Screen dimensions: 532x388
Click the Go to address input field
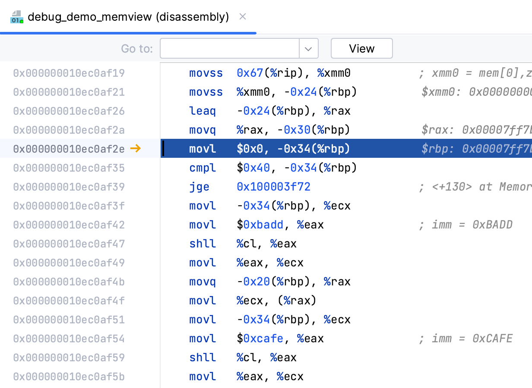tap(229, 48)
